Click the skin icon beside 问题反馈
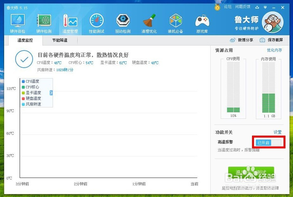 257,7
